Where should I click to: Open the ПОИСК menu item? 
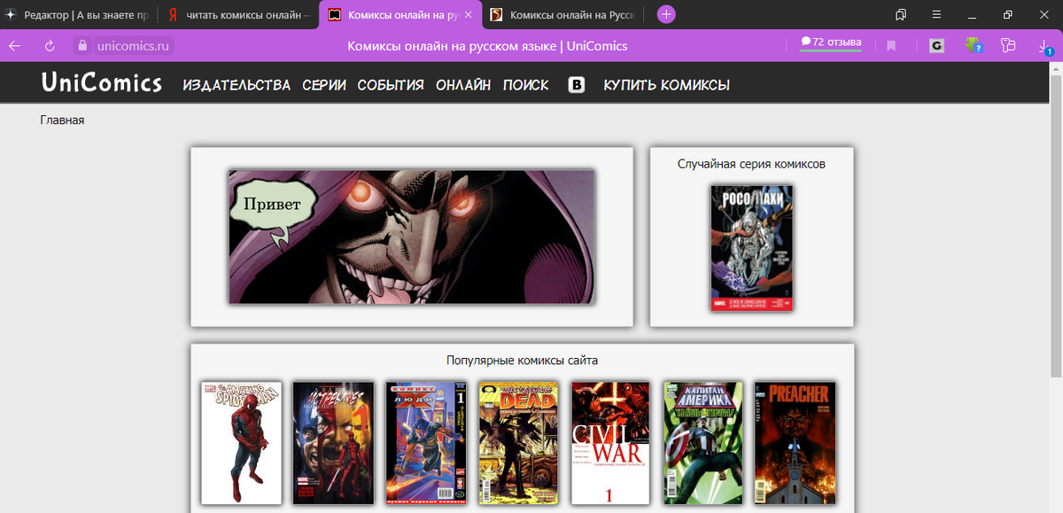(526, 85)
